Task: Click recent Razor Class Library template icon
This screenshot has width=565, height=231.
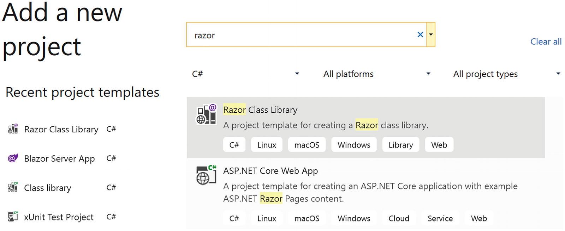Action: (x=13, y=129)
